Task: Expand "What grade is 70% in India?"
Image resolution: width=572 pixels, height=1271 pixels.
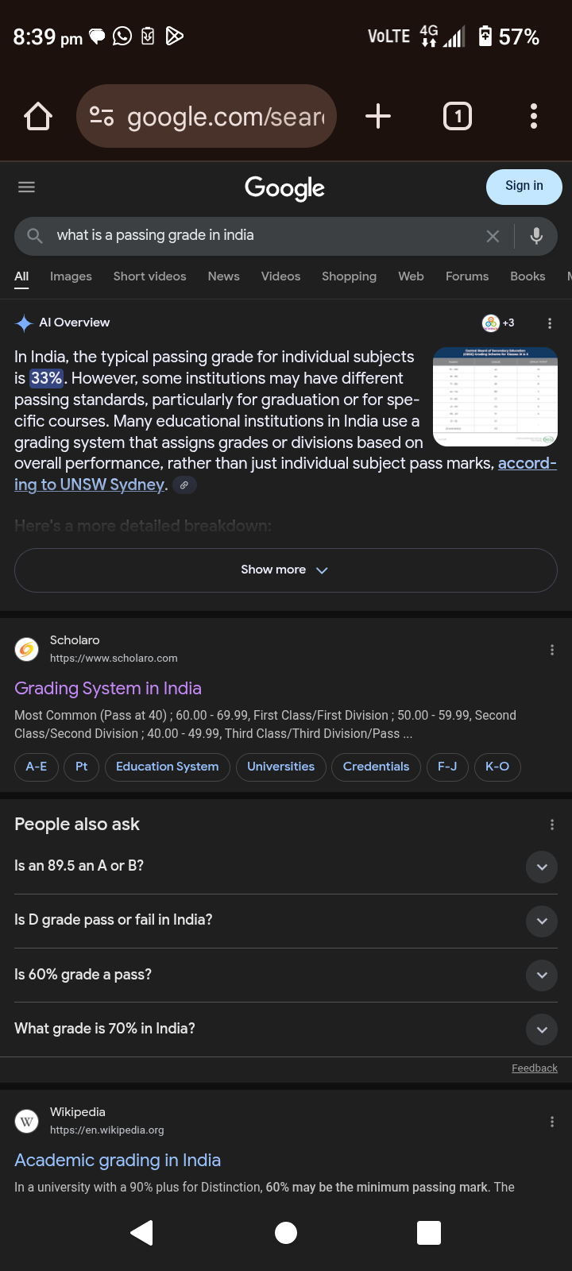Action: click(x=286, y=1030)
